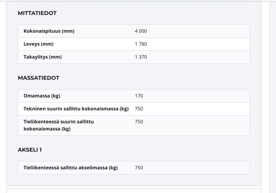
Task: Select the Takaylitys (mm) label
Action: 43,57
